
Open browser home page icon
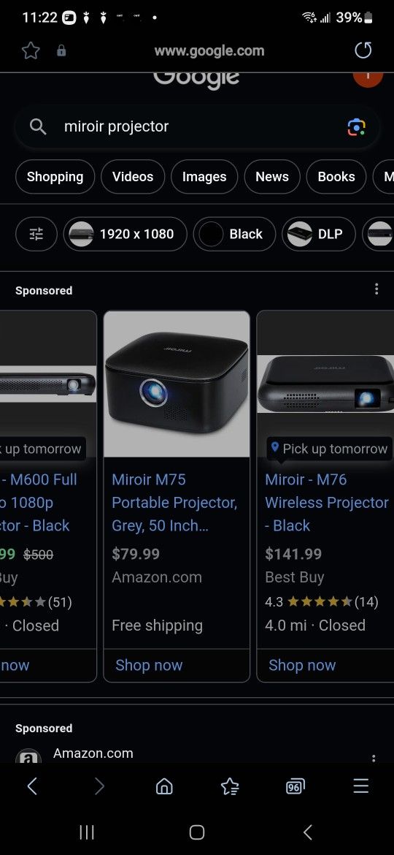tap(164, 786)
